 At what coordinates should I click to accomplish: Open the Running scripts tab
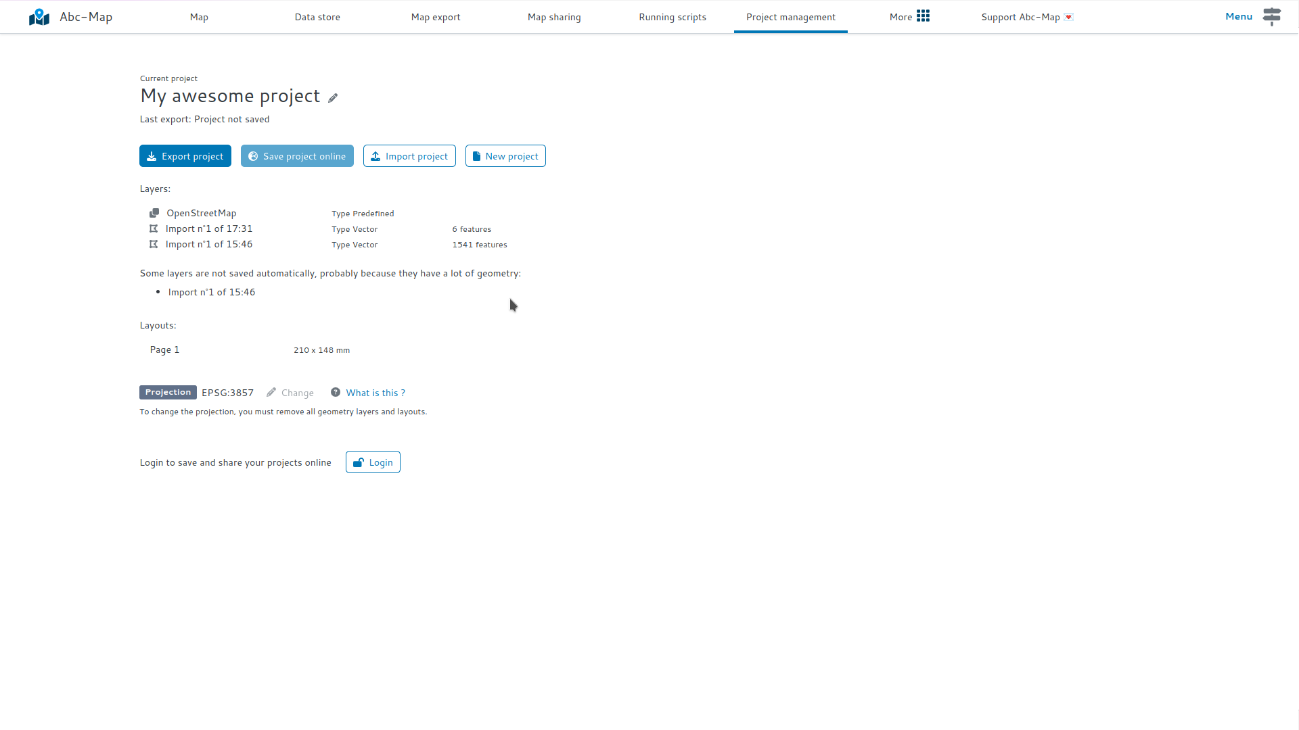(673, 17)
